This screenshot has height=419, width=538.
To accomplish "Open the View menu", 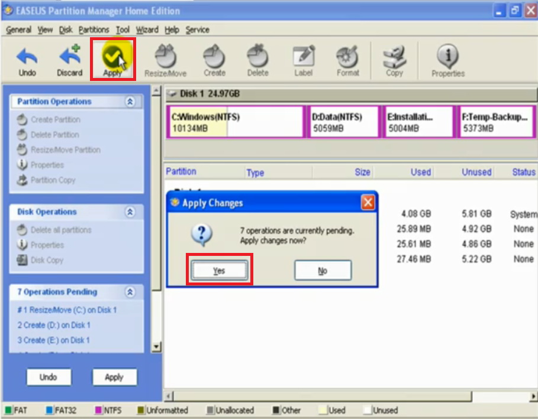I will click(x=45, y=30).
